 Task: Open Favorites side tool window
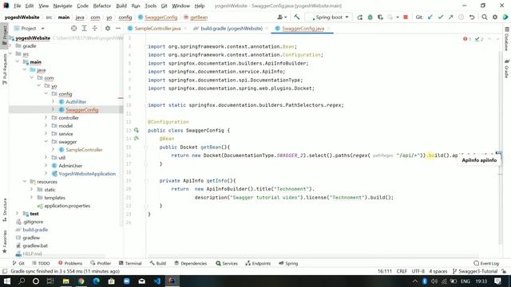5,242
